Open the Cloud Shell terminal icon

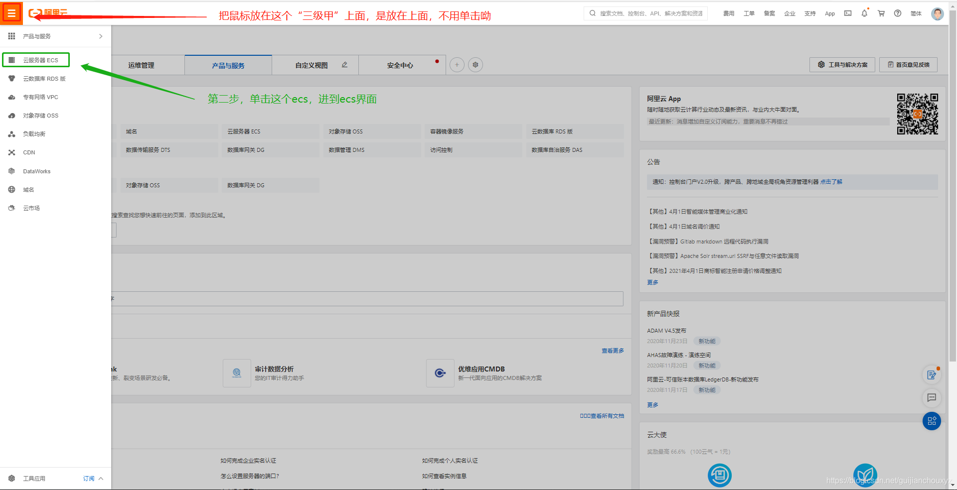[x=848, y=13]
